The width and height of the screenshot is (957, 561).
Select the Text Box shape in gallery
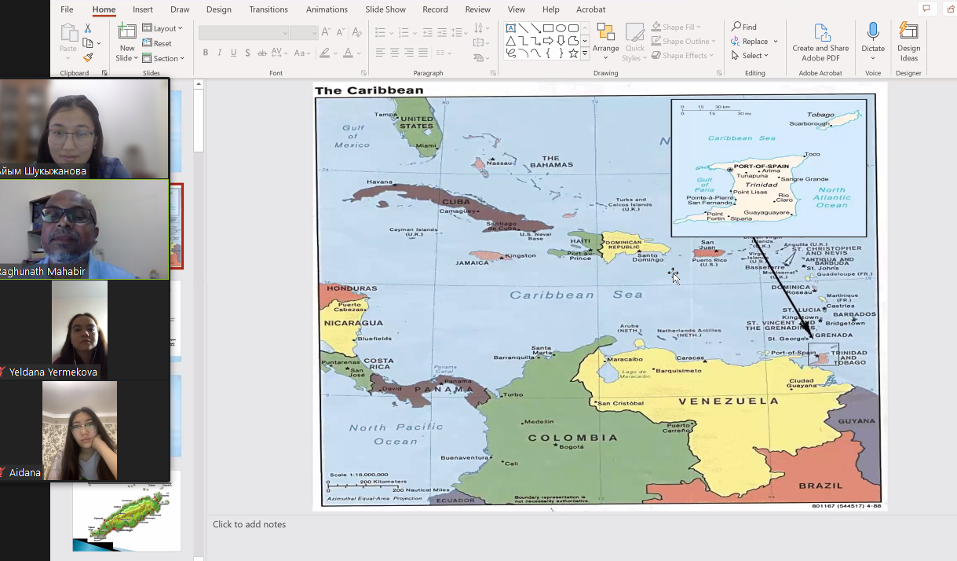tap(510, 28)
